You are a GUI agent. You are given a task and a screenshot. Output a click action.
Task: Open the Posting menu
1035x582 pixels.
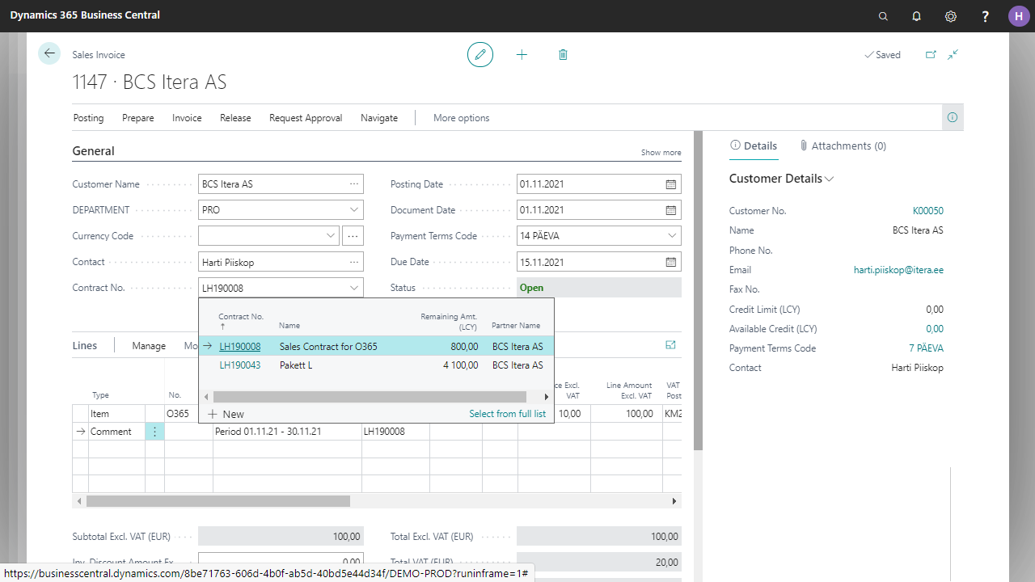[88, 118]
